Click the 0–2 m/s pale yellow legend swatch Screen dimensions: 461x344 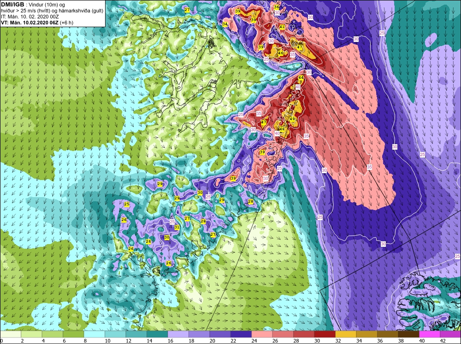(x=11, y=334)
